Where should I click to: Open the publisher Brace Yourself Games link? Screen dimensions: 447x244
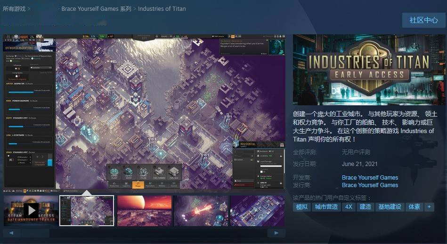(370, 185)
